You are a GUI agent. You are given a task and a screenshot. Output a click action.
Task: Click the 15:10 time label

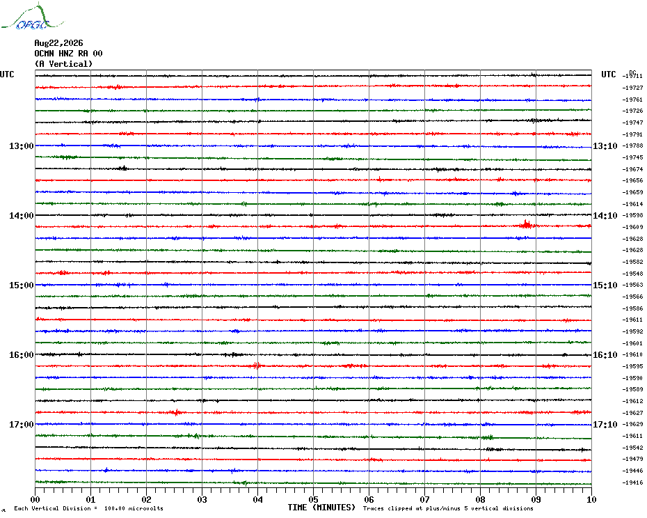point(605,285)
